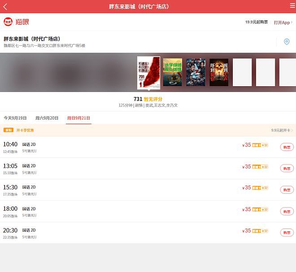The width and height of the screenshot is (296, 272).
Task: Click the 开卡享优惠 promotion banner
Action: pyautogui.click(x=19, y=130)
